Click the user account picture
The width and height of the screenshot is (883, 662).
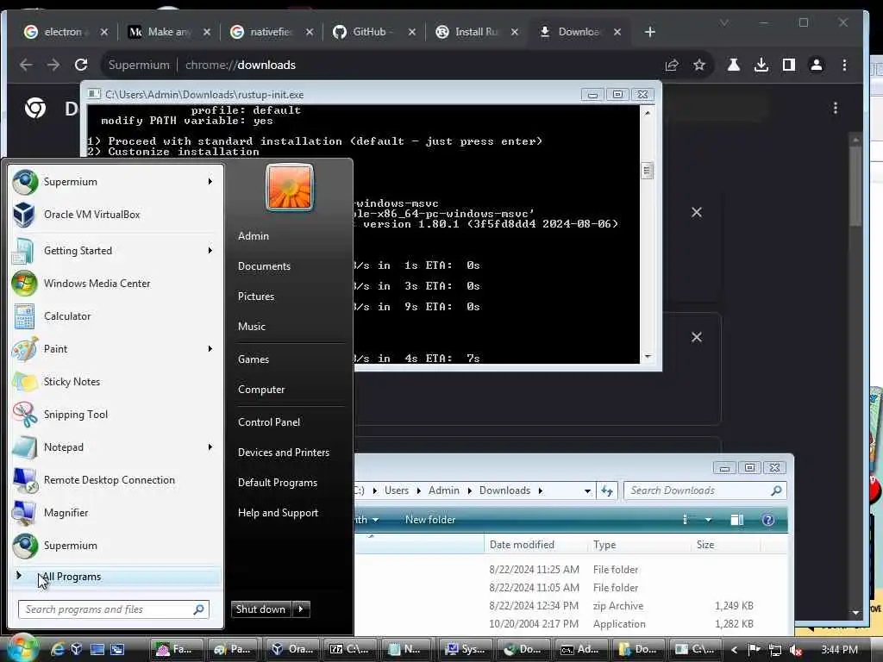pyautogui.click(x=290, y=187)
